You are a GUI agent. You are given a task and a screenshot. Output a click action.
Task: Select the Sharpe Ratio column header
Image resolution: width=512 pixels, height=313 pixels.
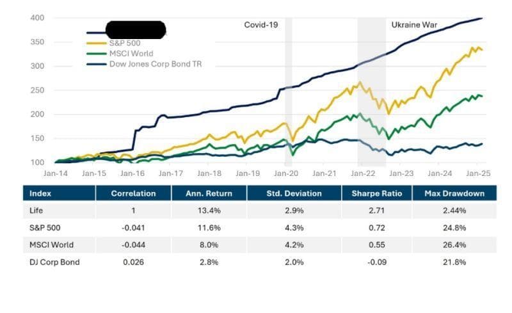coord(375,193)
